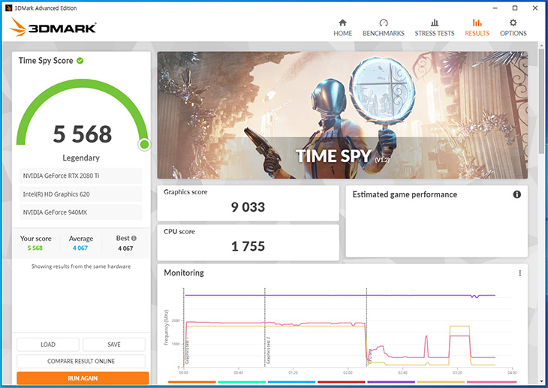Click the CPU test marker line in chart
The image size is (548, 388).
[x=366, y=327]
